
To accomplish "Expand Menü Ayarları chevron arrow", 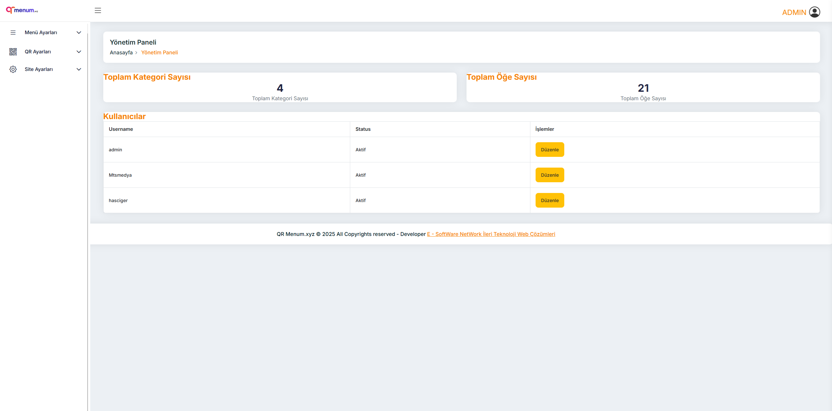I will point(79,33).
